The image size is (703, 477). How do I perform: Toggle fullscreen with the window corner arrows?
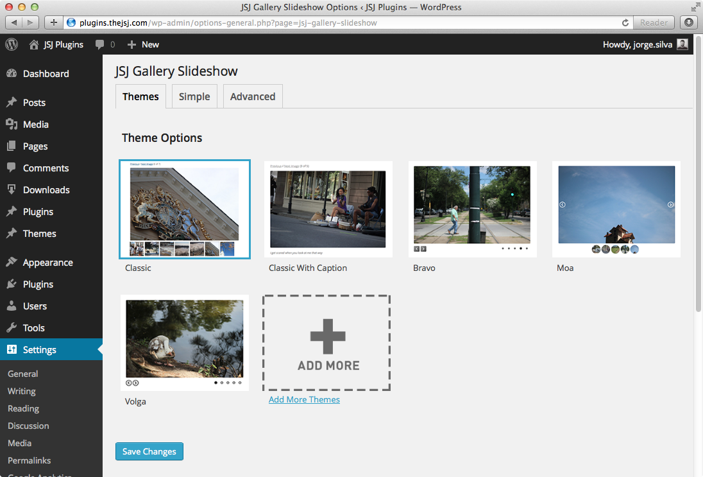(695, 6)
